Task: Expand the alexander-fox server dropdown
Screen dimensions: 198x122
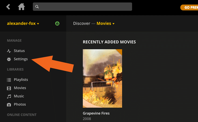Action: [23, 24]
